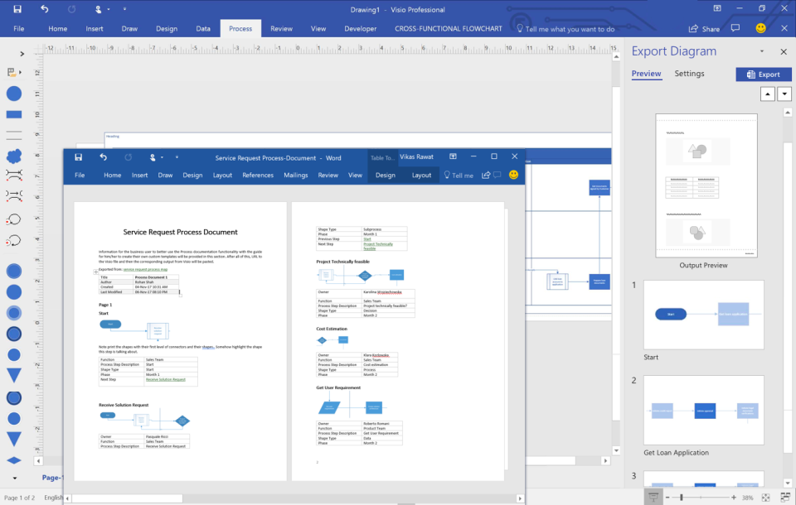Click the Save icon in Word's Quick Access toolbar
Image resolution: width=796 pixels, height=505 pixels.
77,156
